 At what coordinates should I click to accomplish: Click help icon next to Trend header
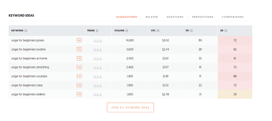97,31
